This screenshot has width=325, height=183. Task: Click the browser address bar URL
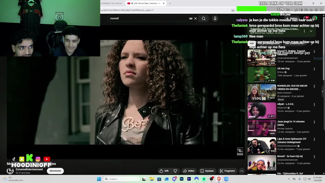[x=127, y=10]
